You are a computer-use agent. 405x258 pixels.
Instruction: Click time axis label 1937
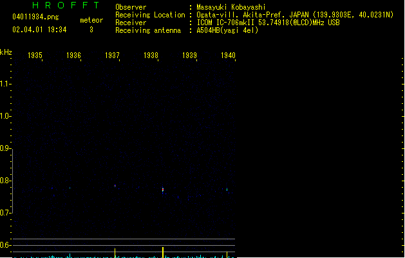[112, 55]
